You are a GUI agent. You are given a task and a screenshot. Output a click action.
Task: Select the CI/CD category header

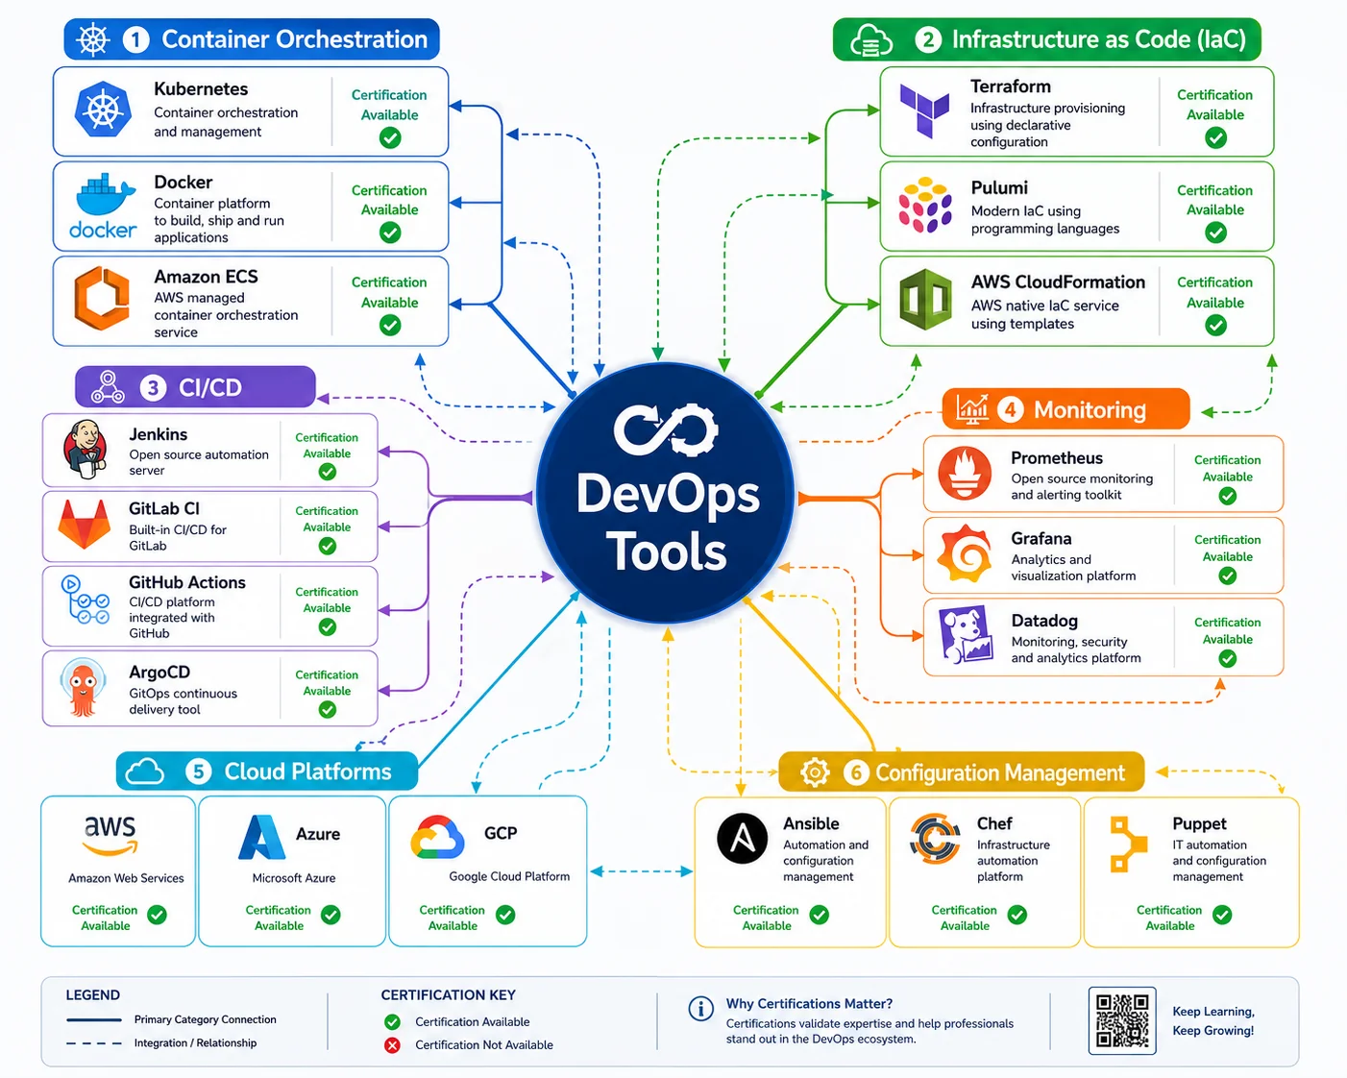[195, 387]
